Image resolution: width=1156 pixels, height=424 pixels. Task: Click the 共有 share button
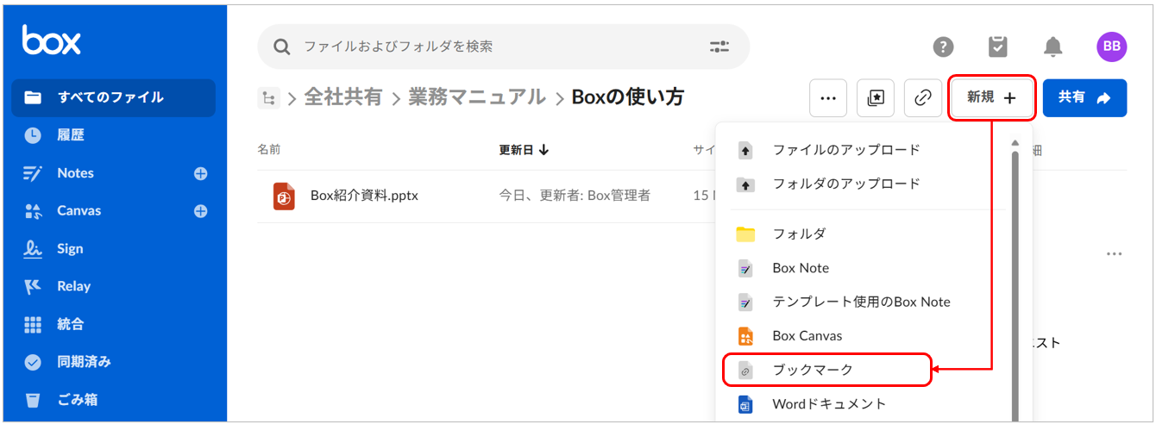click(1084, 98)
